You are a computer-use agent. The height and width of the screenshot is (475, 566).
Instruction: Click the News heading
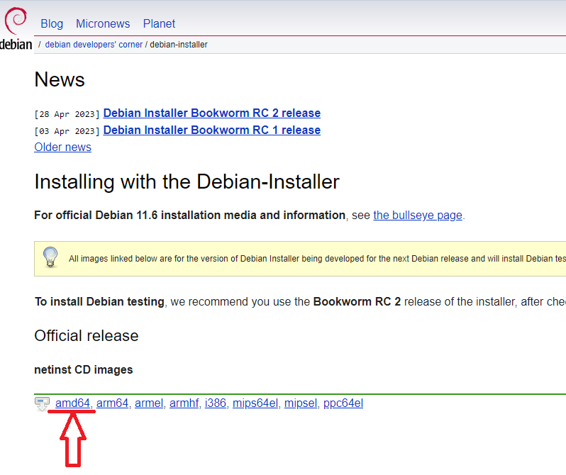[x=60, y=79]
